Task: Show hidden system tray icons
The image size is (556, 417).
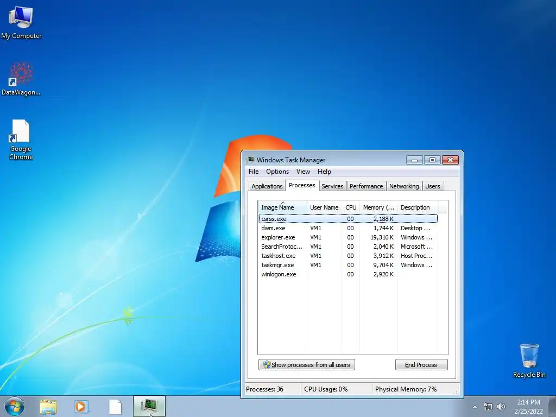Action: click(475, 407)
